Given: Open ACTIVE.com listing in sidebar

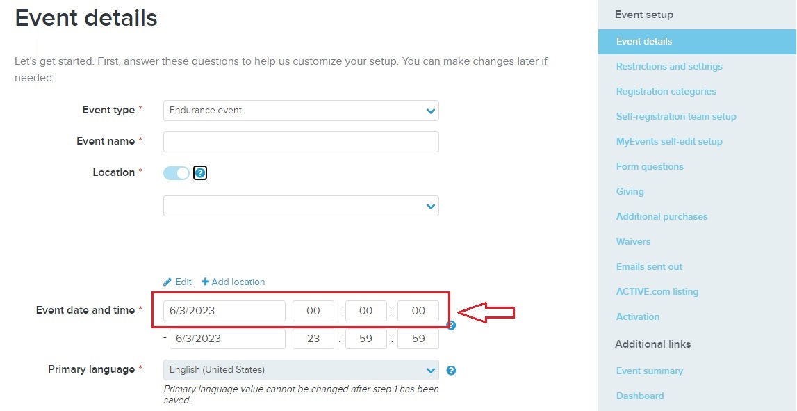Looking at the screenshot, I should pyautogui.click(x=657, y=292).
